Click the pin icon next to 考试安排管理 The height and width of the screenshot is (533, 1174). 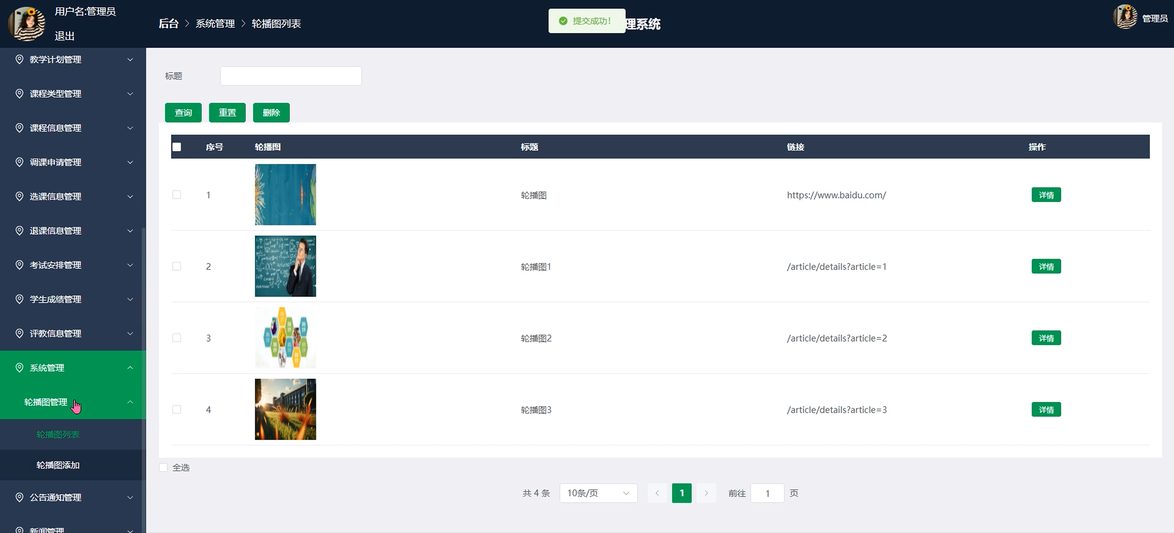click(x=19, y=265)
